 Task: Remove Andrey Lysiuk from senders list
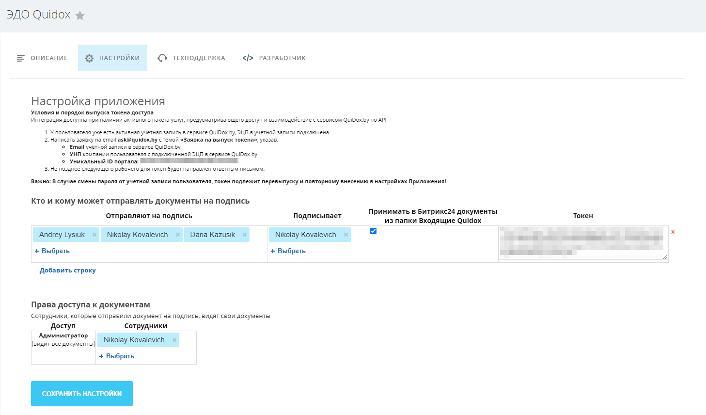click(x=94, y=235)
